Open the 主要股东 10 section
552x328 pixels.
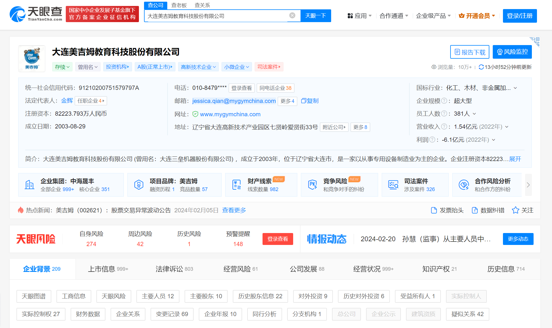pos(206,296)
